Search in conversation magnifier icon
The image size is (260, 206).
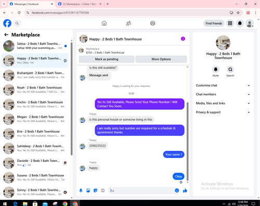pos(230,70)
